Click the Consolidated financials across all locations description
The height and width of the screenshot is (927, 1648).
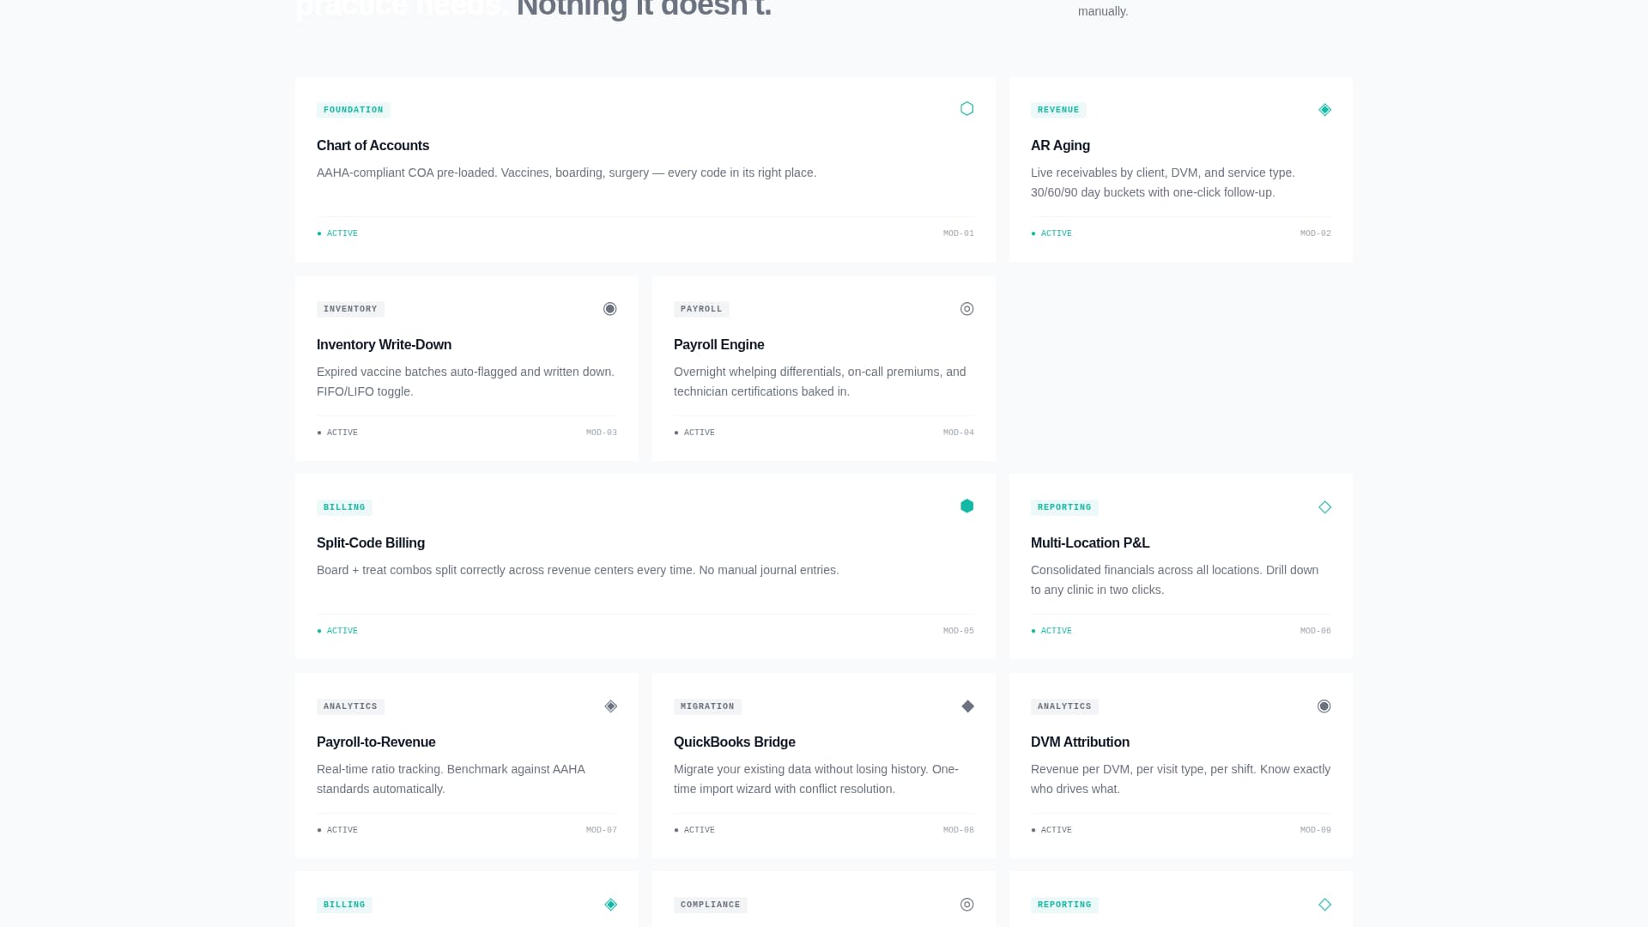1174,580
